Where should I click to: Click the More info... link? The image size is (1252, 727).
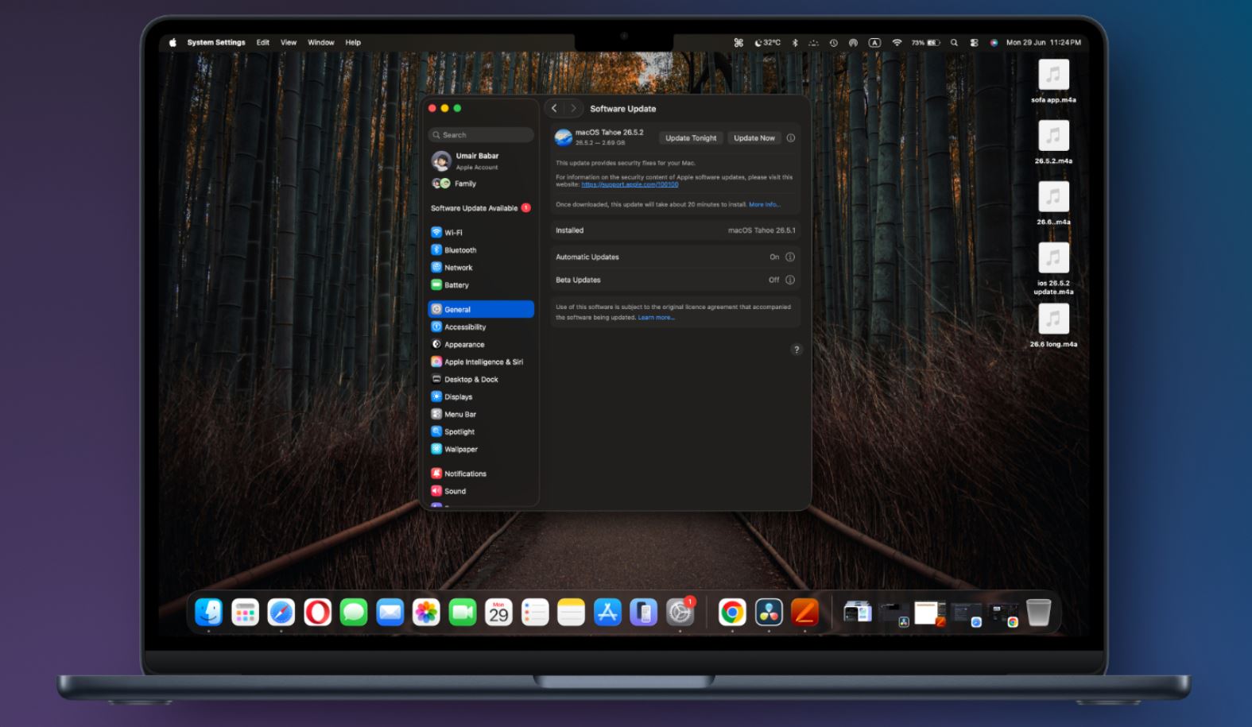pyautogui.click(x=765, y=204)
